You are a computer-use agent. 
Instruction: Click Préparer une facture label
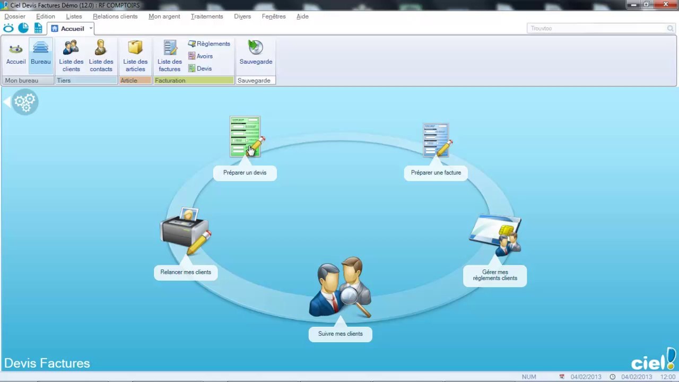point(436,172)
